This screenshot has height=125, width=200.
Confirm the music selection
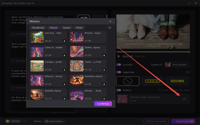[x=103, y=104]
